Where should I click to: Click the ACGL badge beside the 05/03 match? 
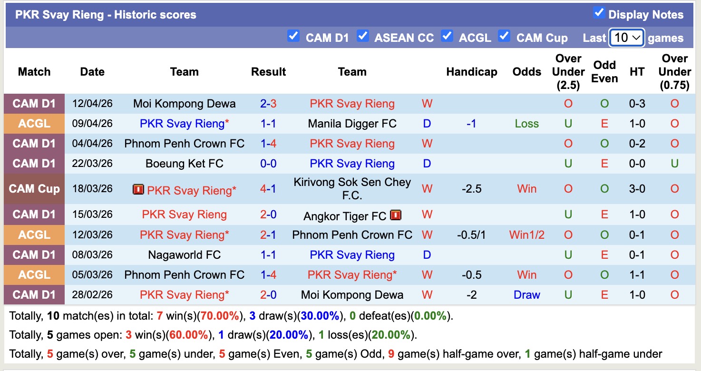pyautogui.click(x=34, y=274)
